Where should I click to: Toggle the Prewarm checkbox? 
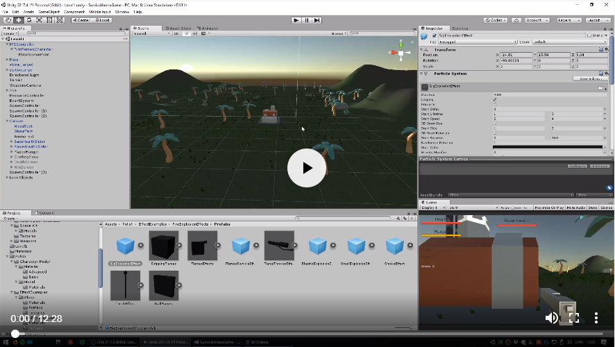click(x=495, y=104)
